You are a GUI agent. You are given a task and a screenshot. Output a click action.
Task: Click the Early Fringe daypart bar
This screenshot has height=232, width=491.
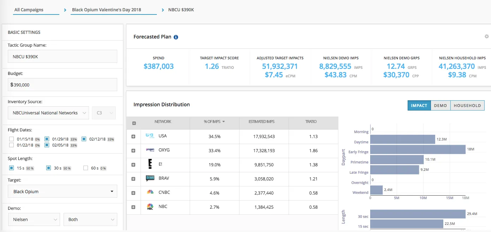pyautogui.click(x=418, y=149)
